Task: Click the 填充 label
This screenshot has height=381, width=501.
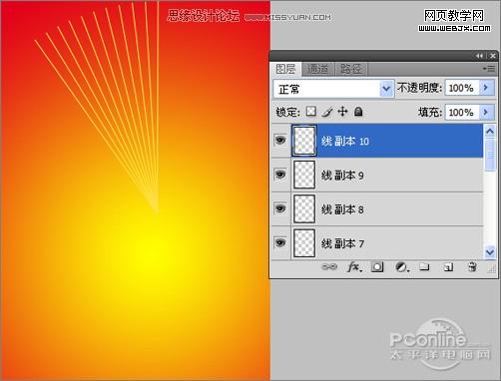Action: [x=430, y=112]
